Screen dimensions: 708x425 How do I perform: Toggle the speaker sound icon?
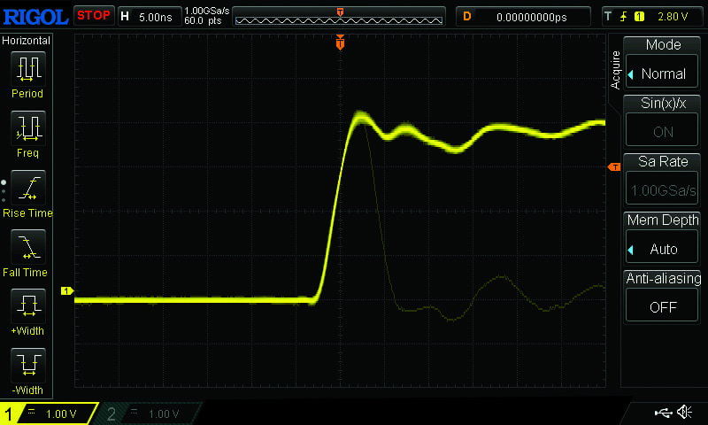tap(684, 413)
